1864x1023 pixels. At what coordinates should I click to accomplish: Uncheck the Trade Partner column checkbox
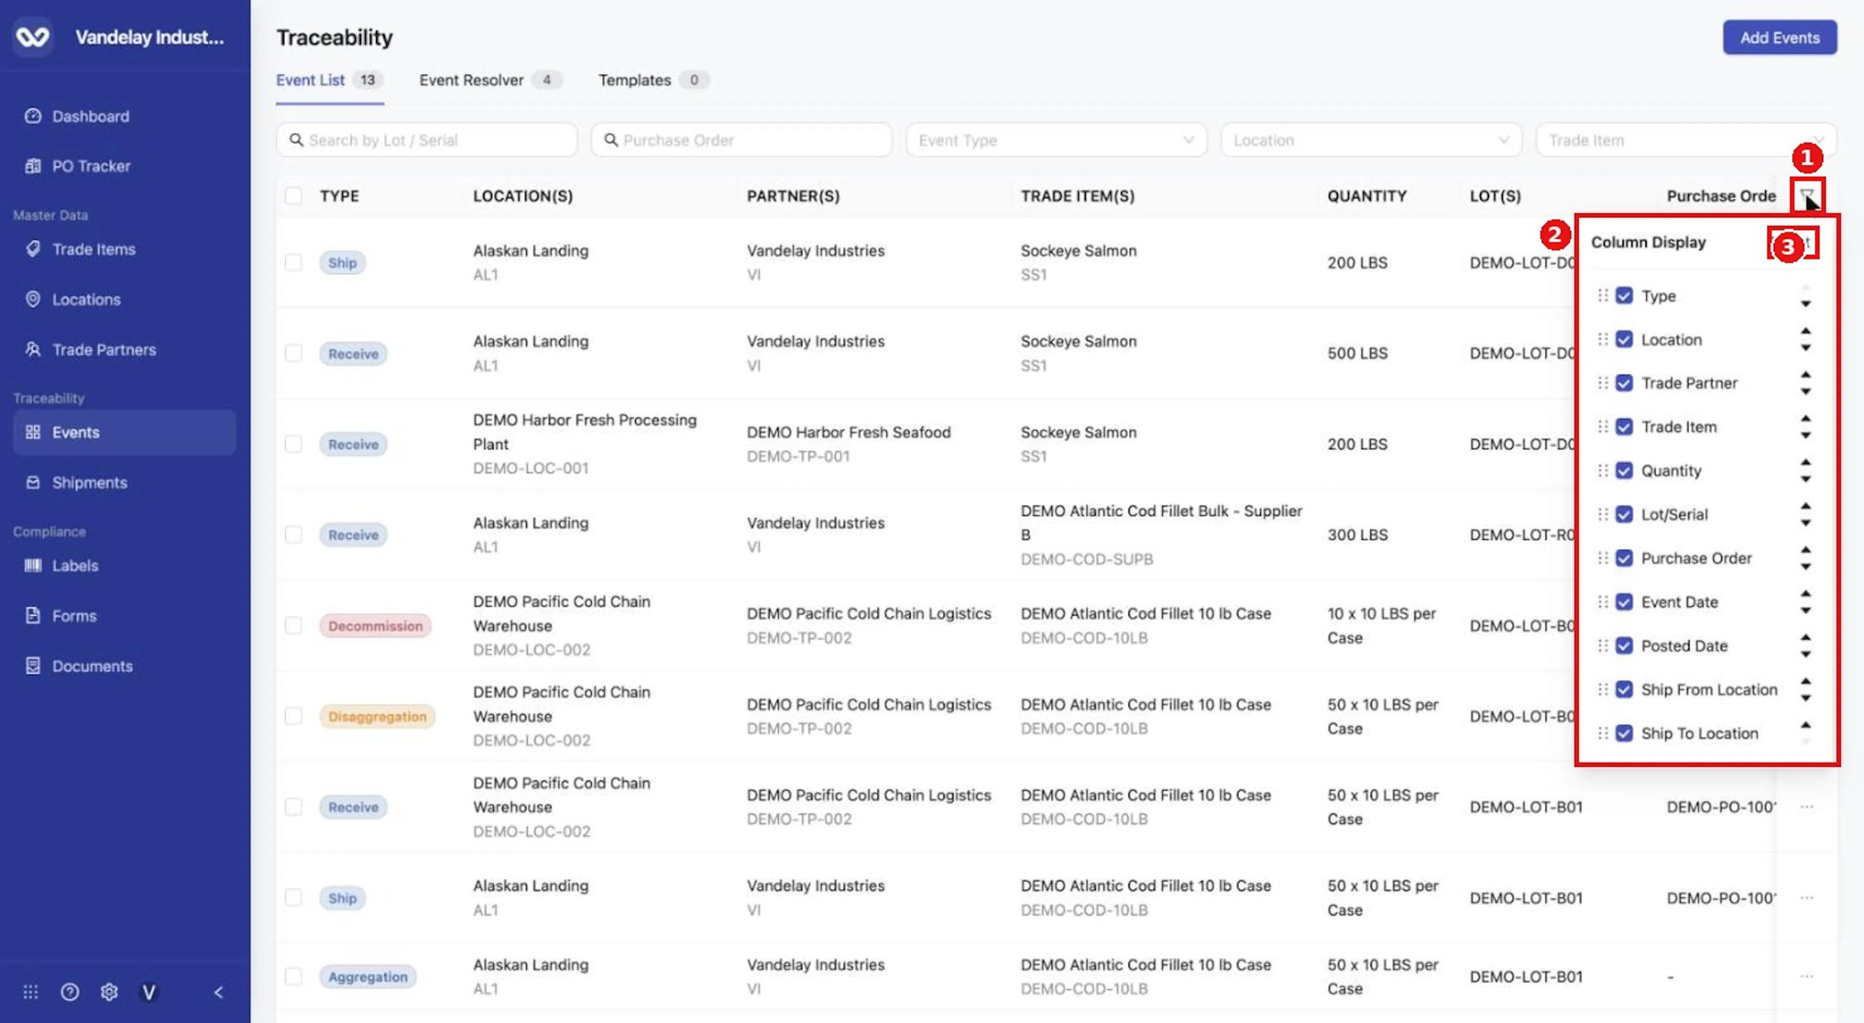coord(1625,383)
